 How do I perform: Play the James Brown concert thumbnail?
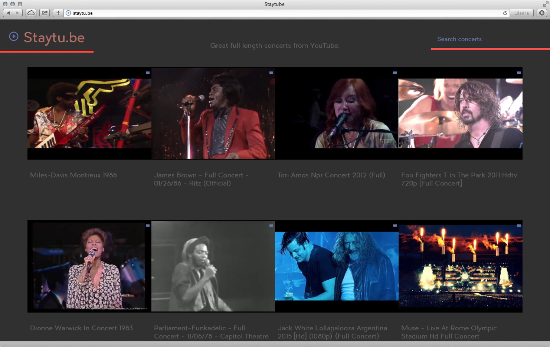click(x=213, y=113)
